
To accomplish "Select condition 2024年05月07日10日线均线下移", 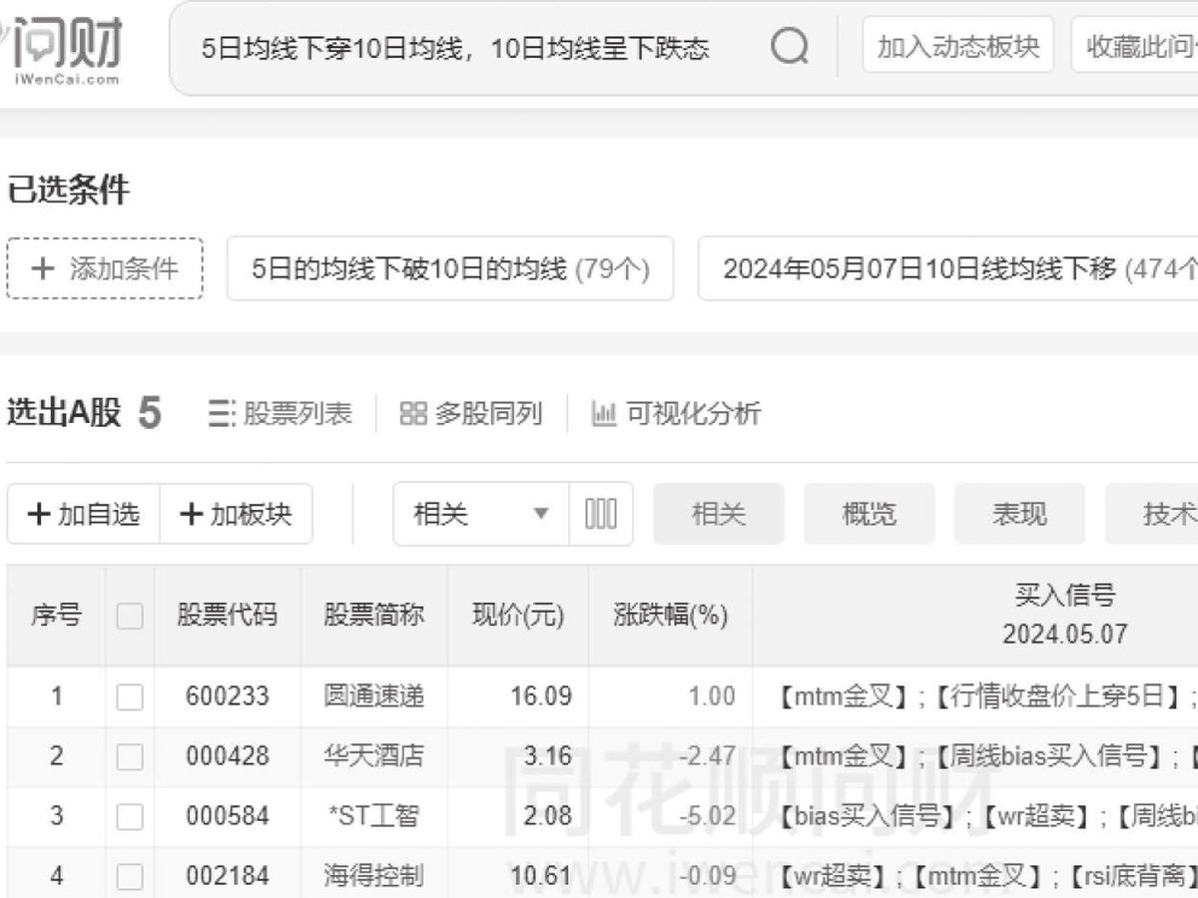I will coord(948,268).
